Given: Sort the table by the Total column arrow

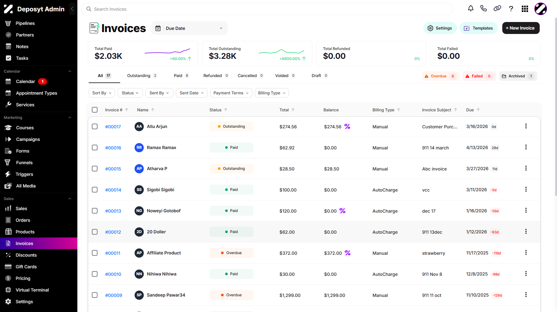Looking at the screenshot, I should [x=293, y=110].
